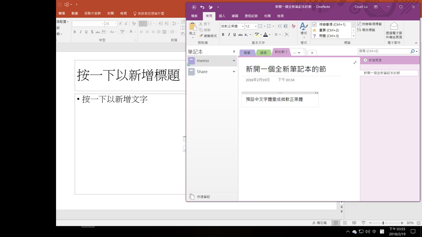The image size is (422, 237).
Task: Toggle Italic in OneNote ribbon
Action: [x=229, y=35]
